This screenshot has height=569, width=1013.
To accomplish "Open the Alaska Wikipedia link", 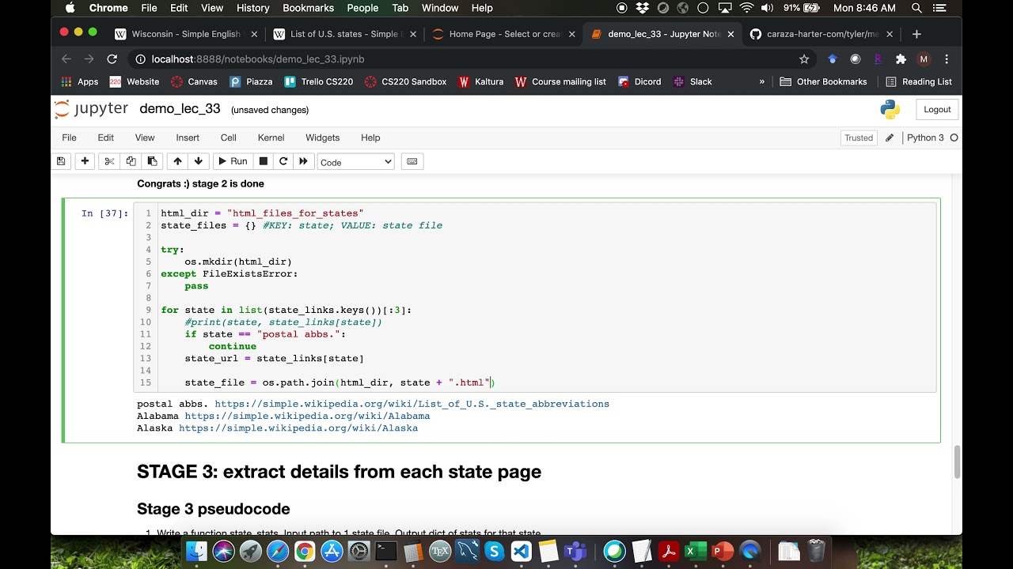I will tap(298, 428).
